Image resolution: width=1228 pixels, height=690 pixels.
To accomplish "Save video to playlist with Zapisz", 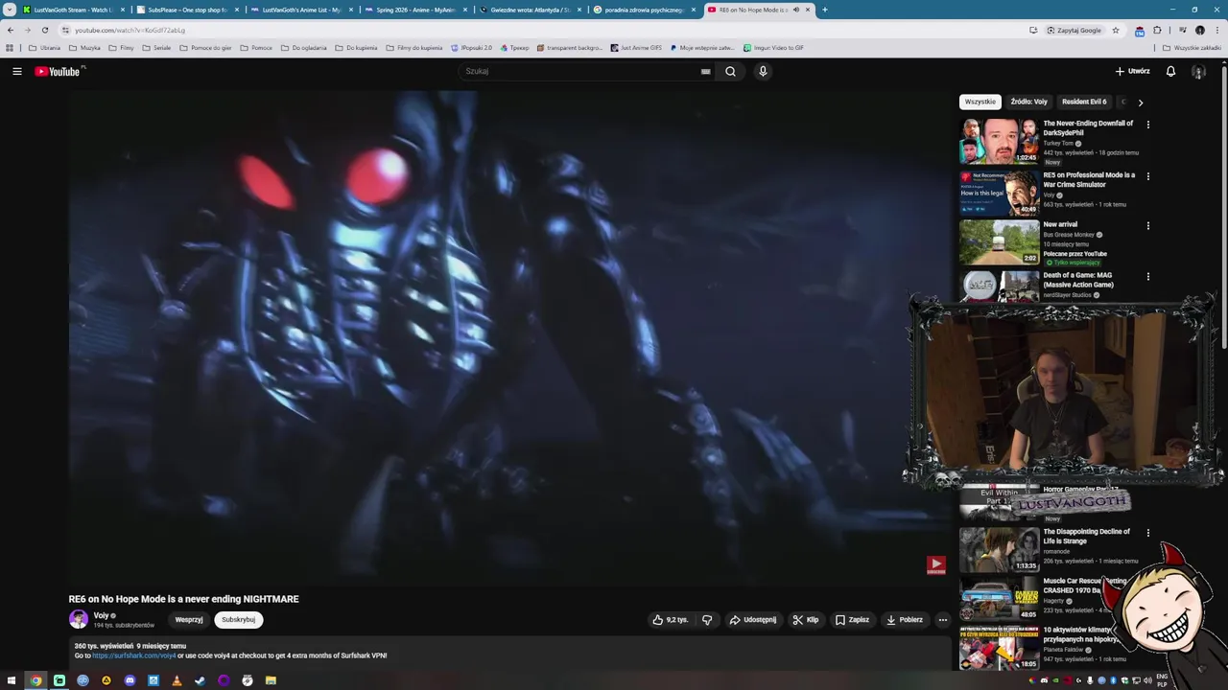I will [x=852, y=620].
